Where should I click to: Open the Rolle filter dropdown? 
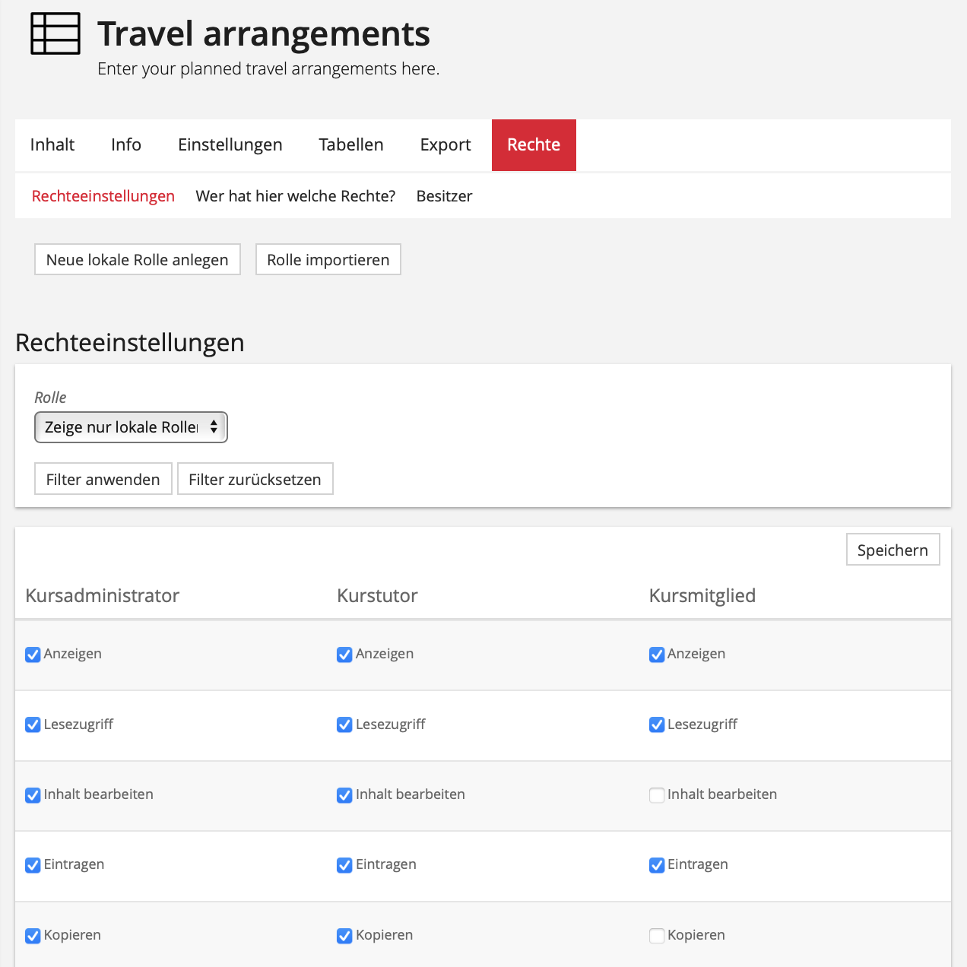(x=131, y=427)
